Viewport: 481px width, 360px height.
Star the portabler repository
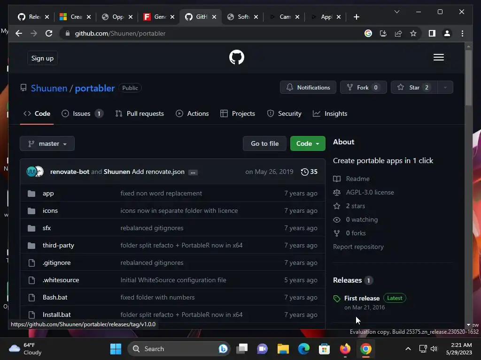[x=414, y=88]
